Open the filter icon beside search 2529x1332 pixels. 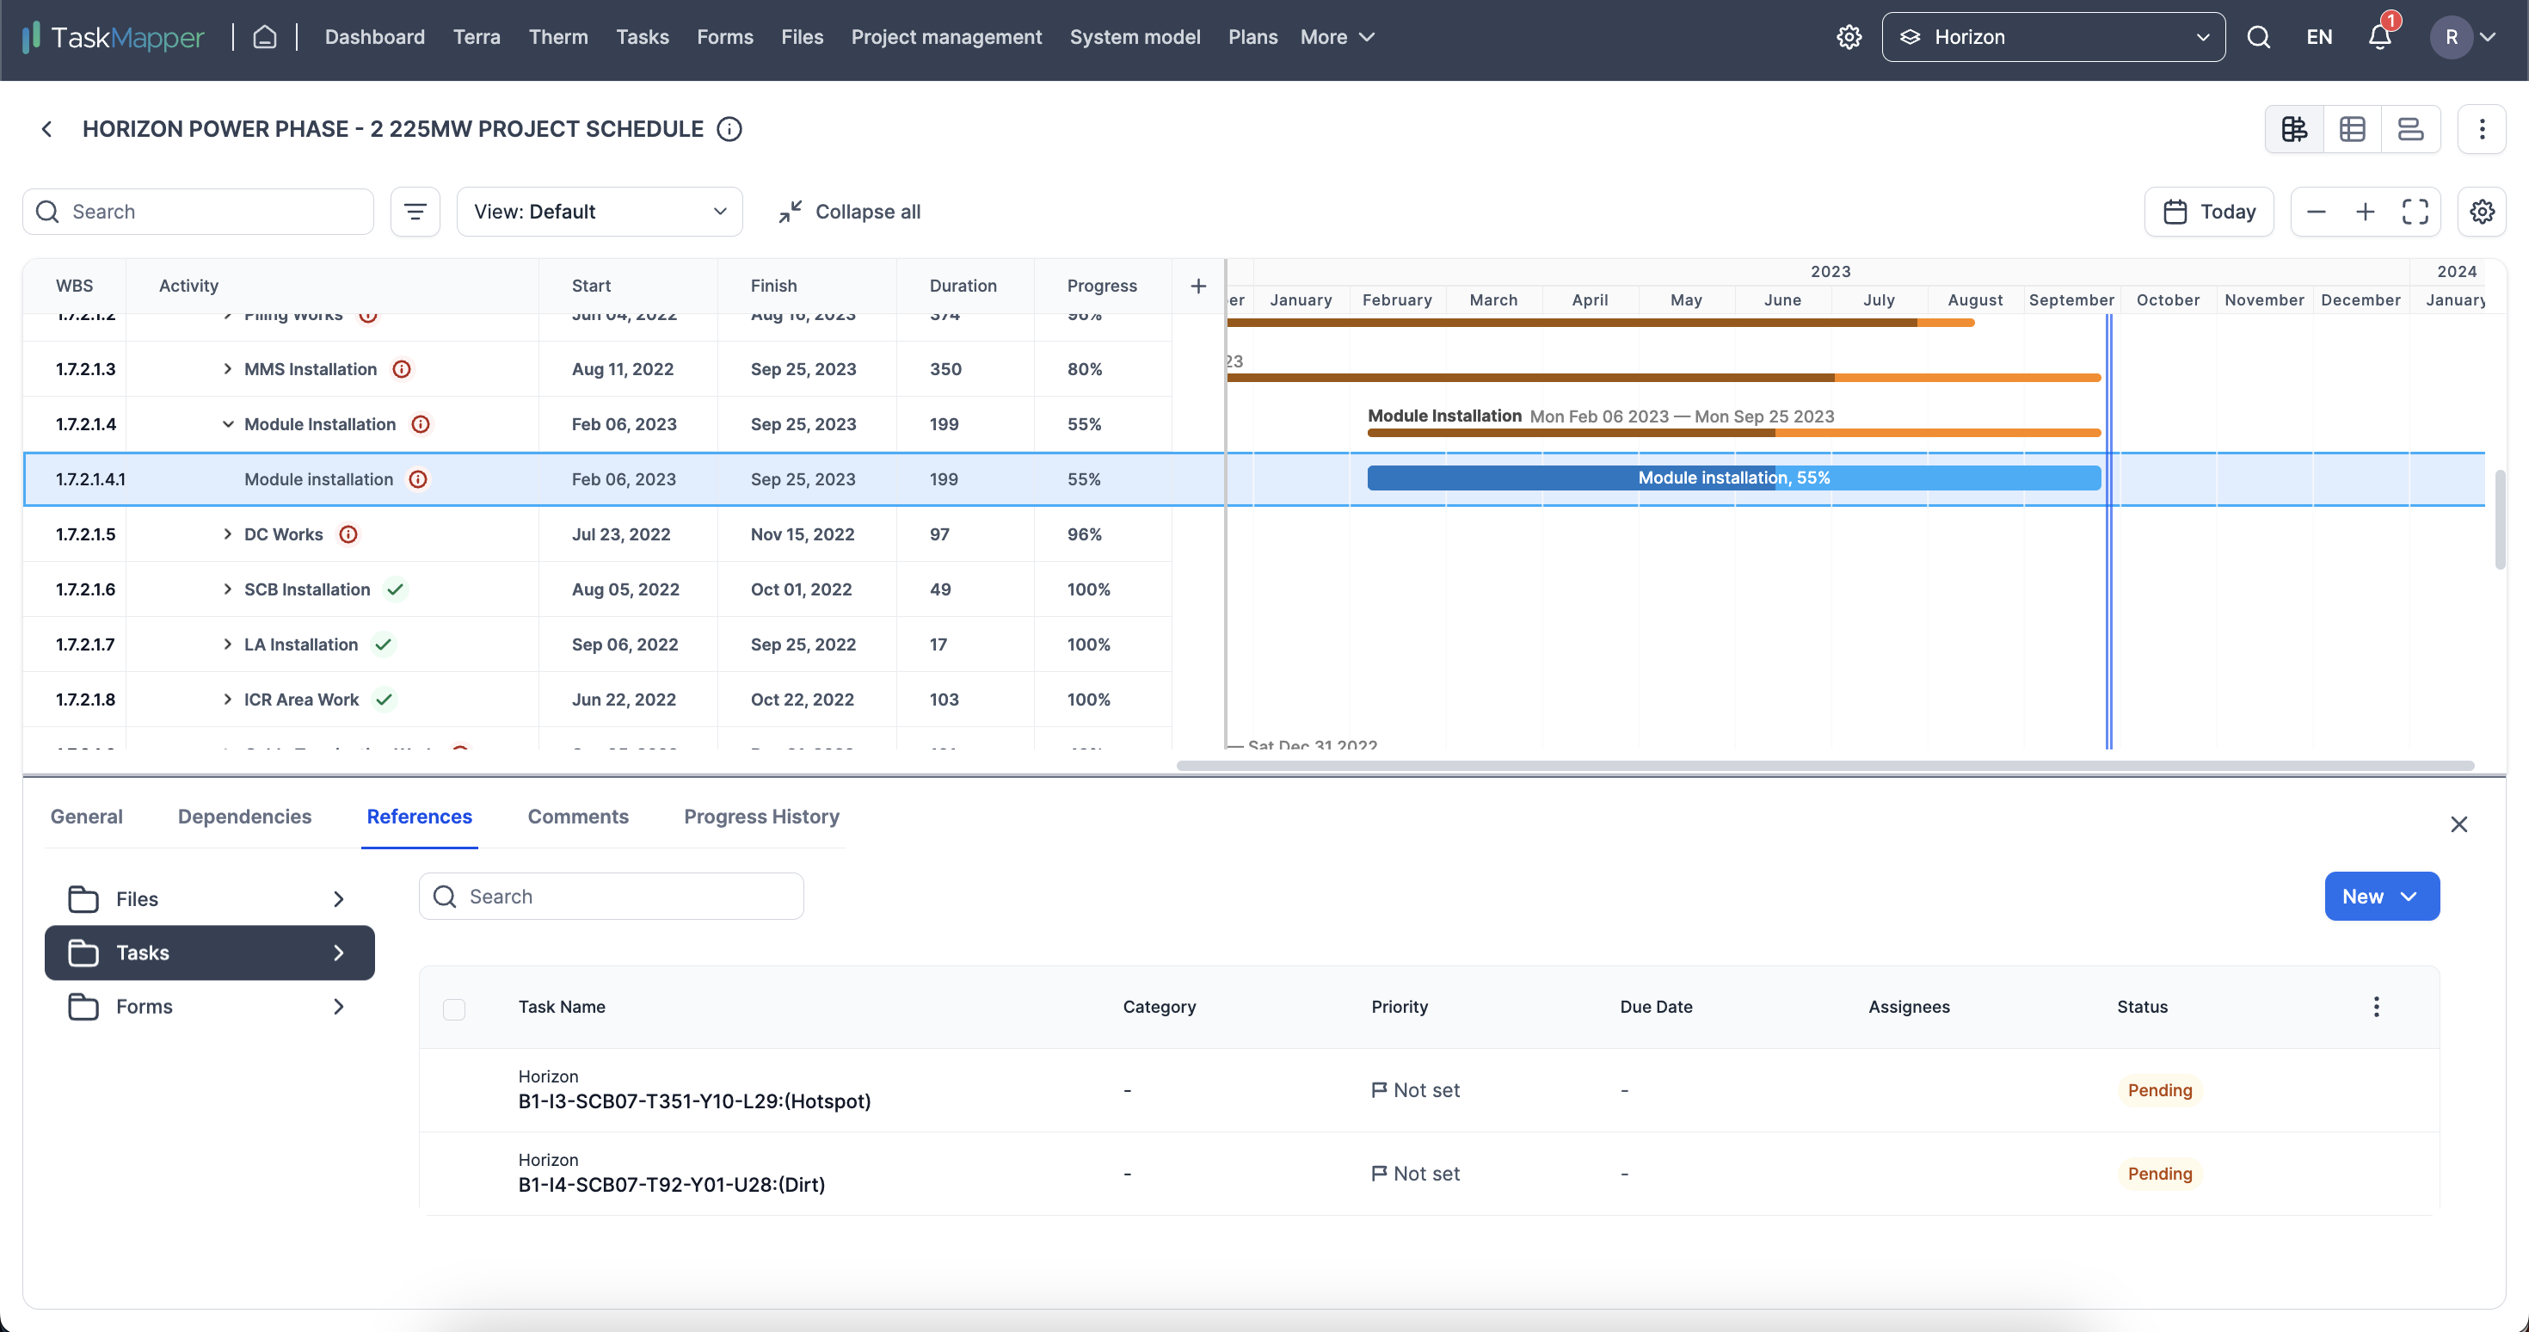pyautogui.click(x=415, y=213)
